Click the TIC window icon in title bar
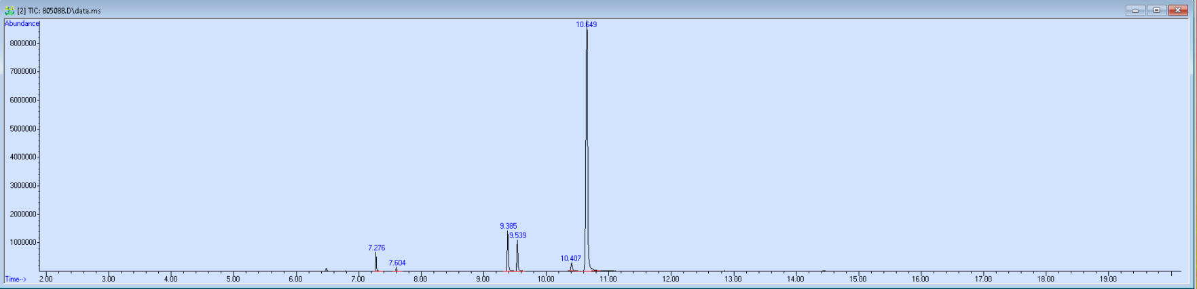The height and width of the screenshot is (289, 1197). (x=10, y=11)
